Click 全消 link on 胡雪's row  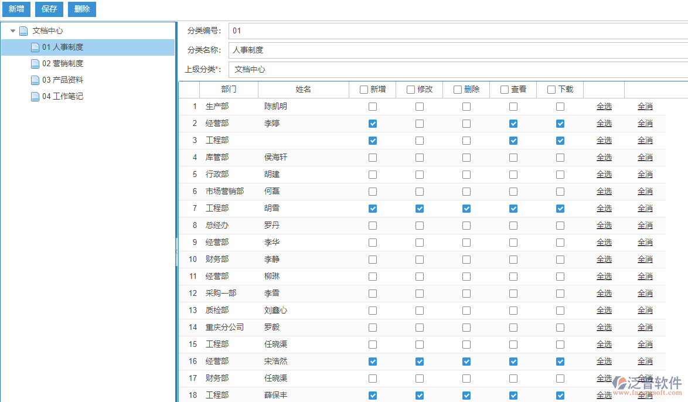(646, 208)
